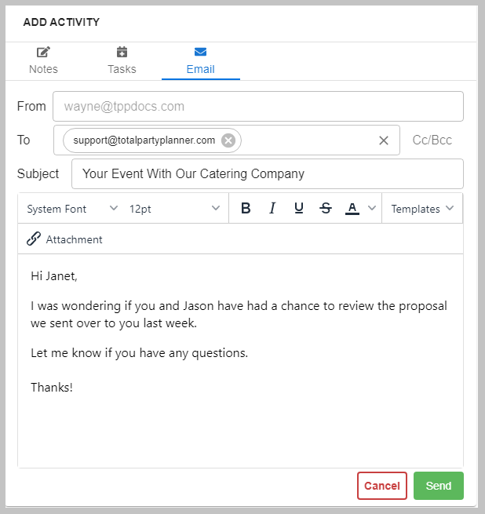Expand the text color picker arrow
The image size is (485, 514).
372,208
